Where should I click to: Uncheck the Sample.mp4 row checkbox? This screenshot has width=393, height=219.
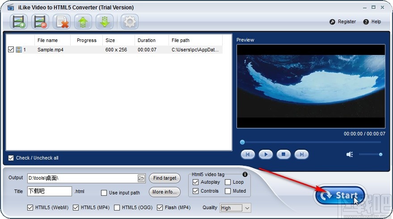tap(11, 49)
